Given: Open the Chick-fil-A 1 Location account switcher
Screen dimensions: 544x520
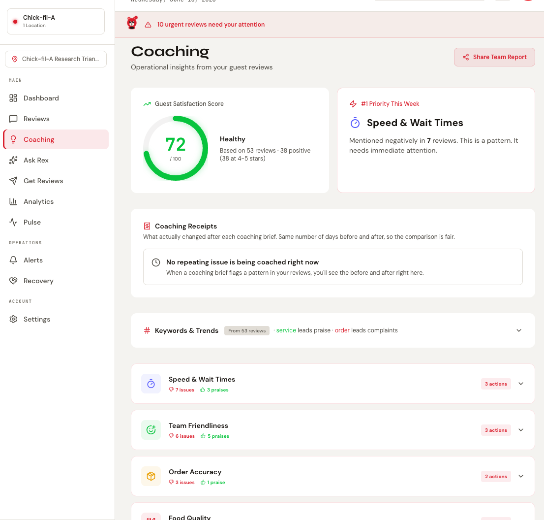Looking at the screenshot, I should (56, 22).
